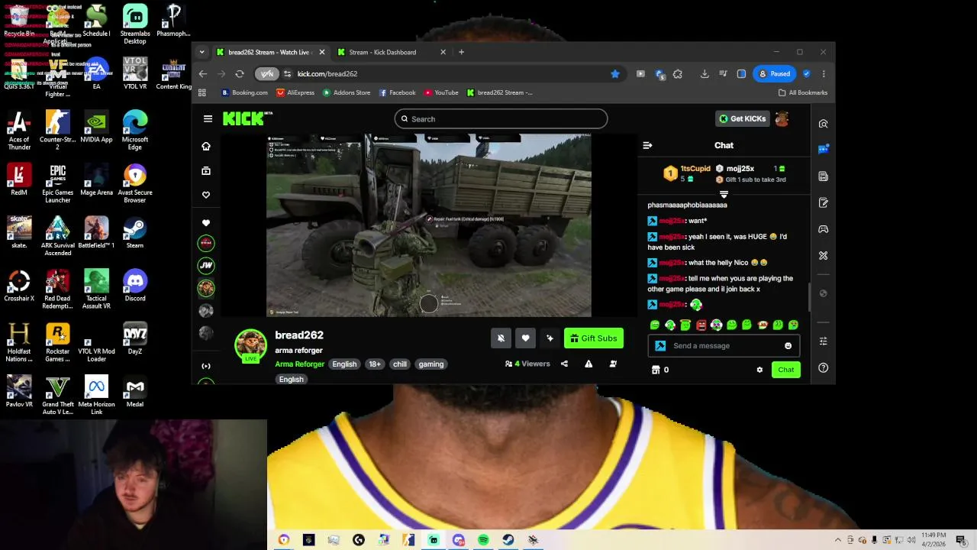
Task: Select the gaming tag
Action: pos(430,364)
